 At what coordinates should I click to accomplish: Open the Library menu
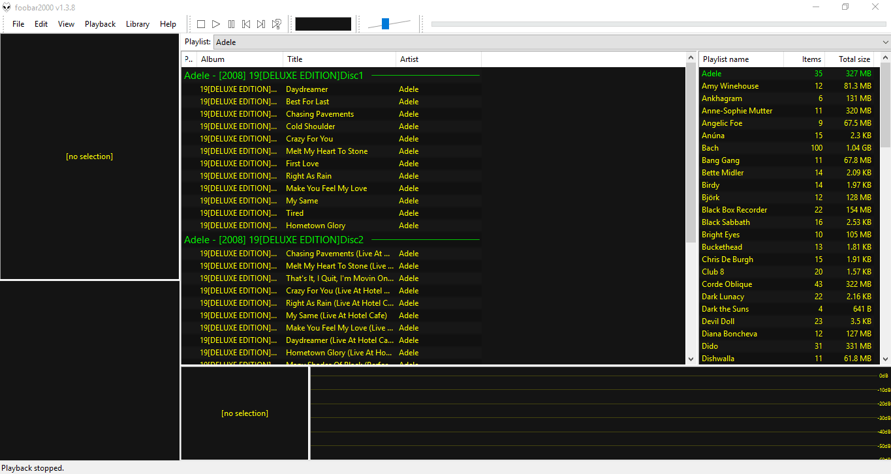(x=137, y=24)
